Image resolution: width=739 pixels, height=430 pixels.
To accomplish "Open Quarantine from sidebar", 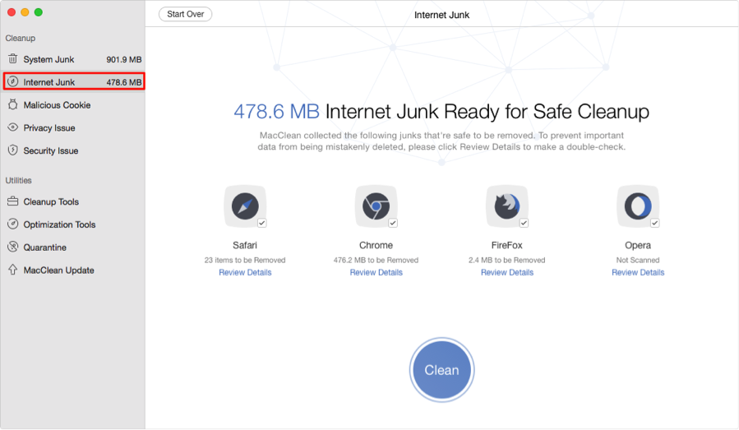I will [x=73, y=247].
